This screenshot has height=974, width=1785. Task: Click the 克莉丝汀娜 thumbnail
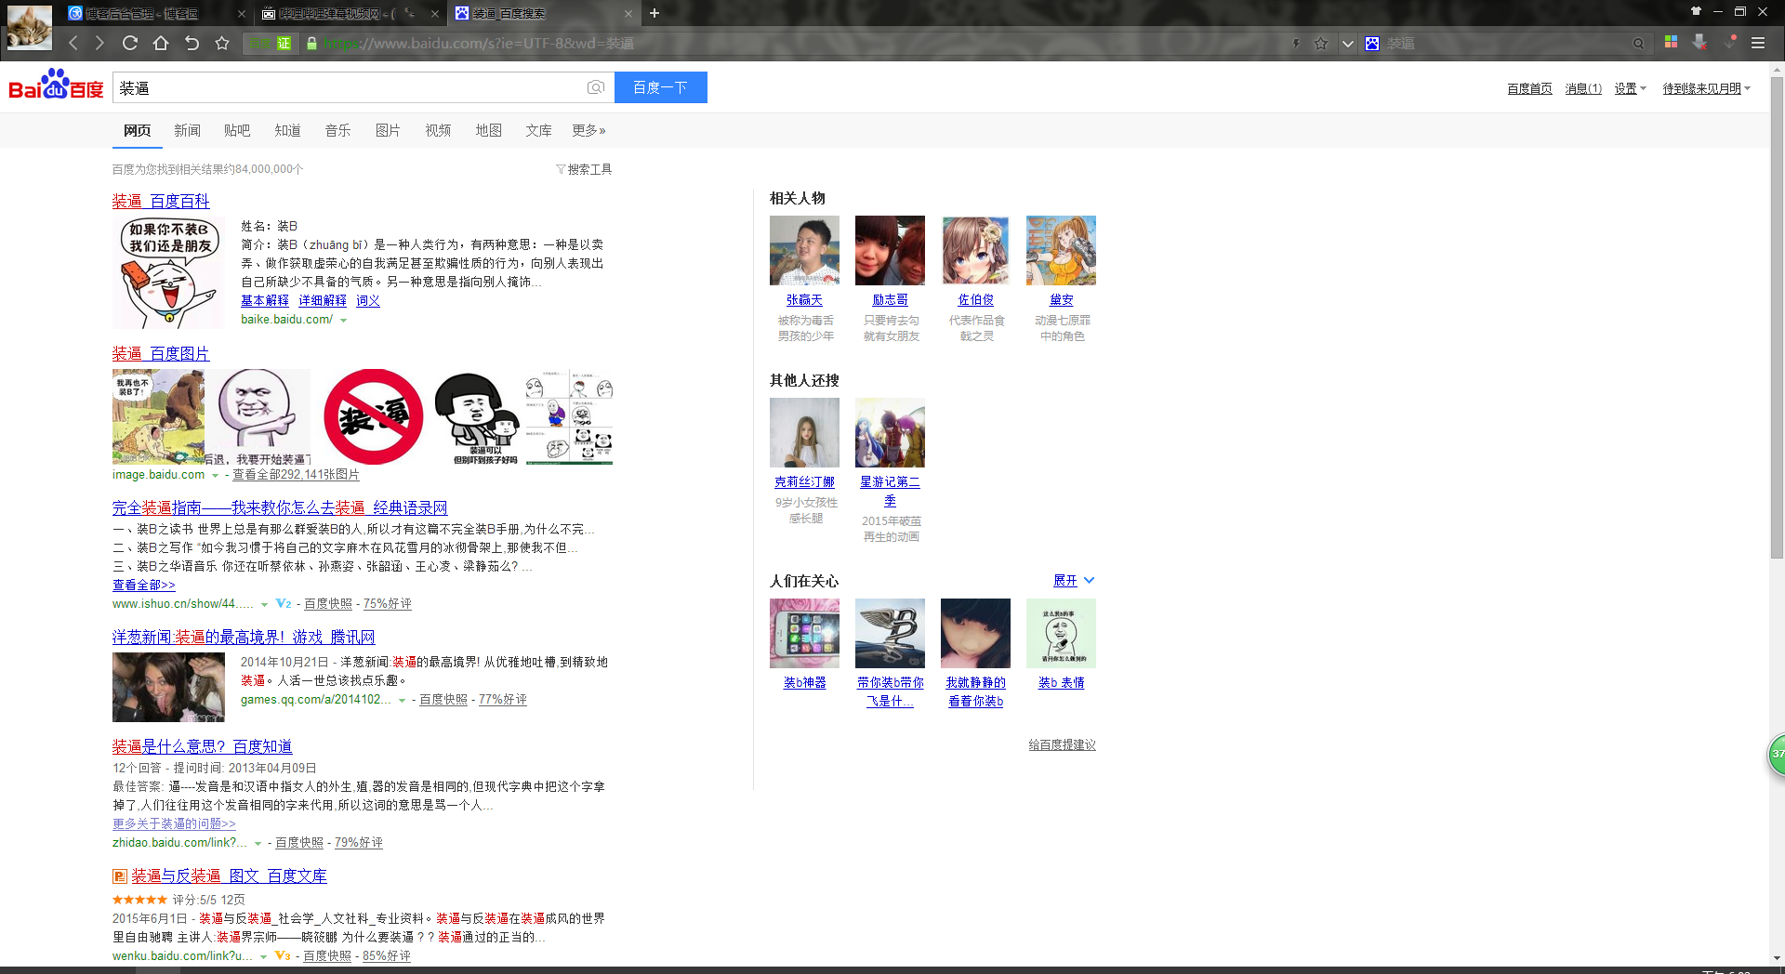coord(804,432)
